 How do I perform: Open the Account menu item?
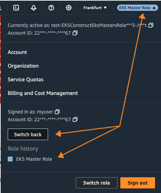pos(17,52)
